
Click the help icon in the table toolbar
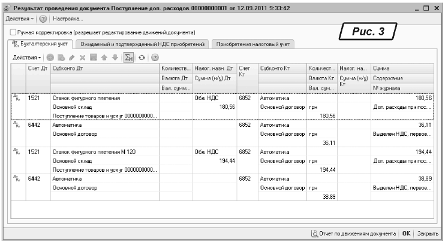[155, 58]
